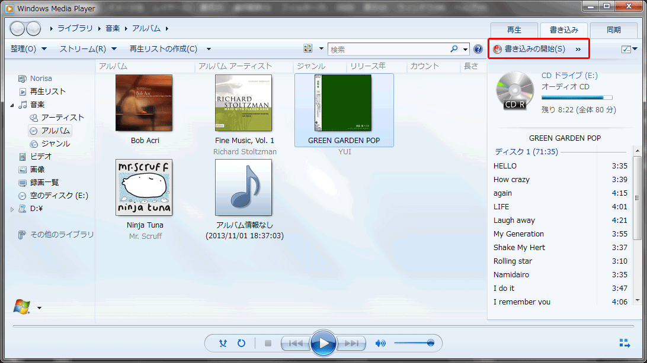Click the Play button
The height and width of the screenshot is (363, 647).
point(323,343)
